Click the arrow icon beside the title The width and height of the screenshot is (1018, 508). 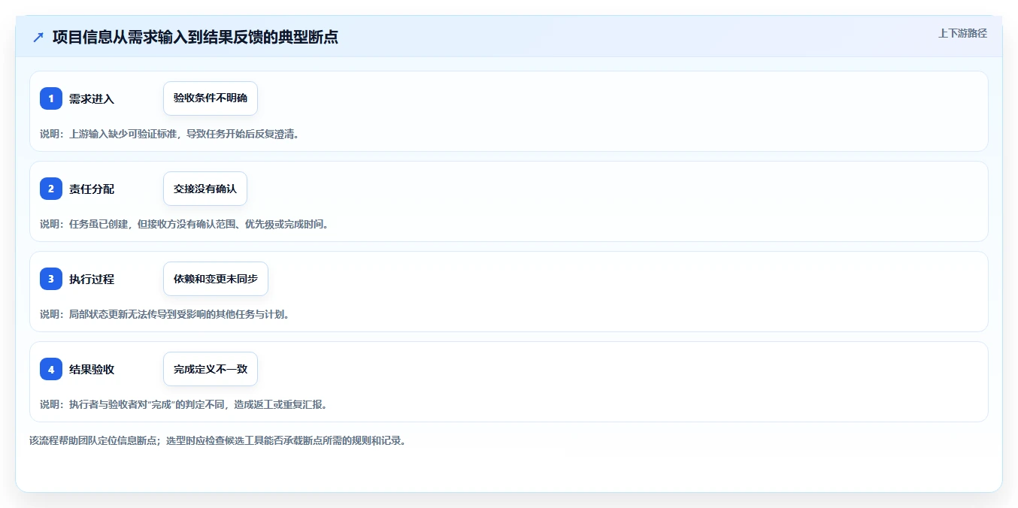pyautogui.click(x=38, y=37)
